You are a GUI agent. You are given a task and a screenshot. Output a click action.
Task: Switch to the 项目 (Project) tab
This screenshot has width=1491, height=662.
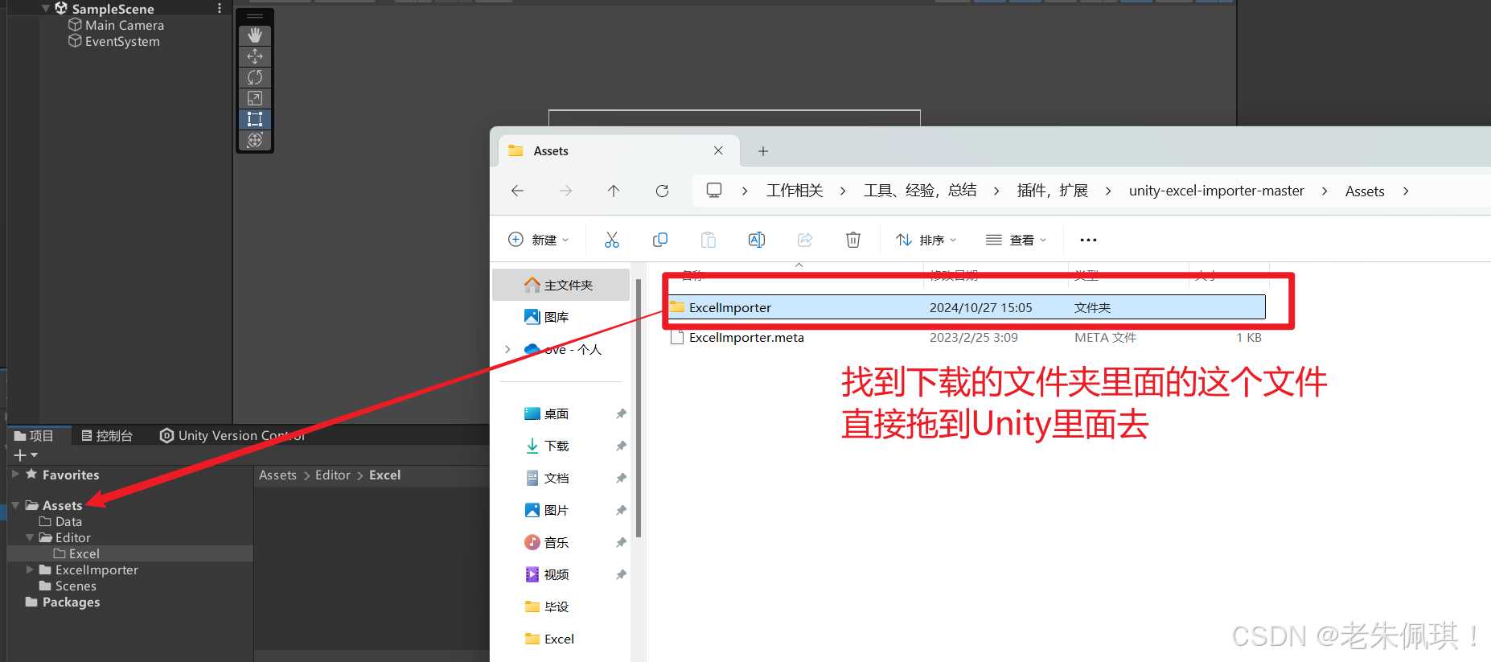tap(35, 436)
